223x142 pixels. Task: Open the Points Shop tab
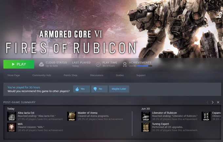tap(71, 75)
